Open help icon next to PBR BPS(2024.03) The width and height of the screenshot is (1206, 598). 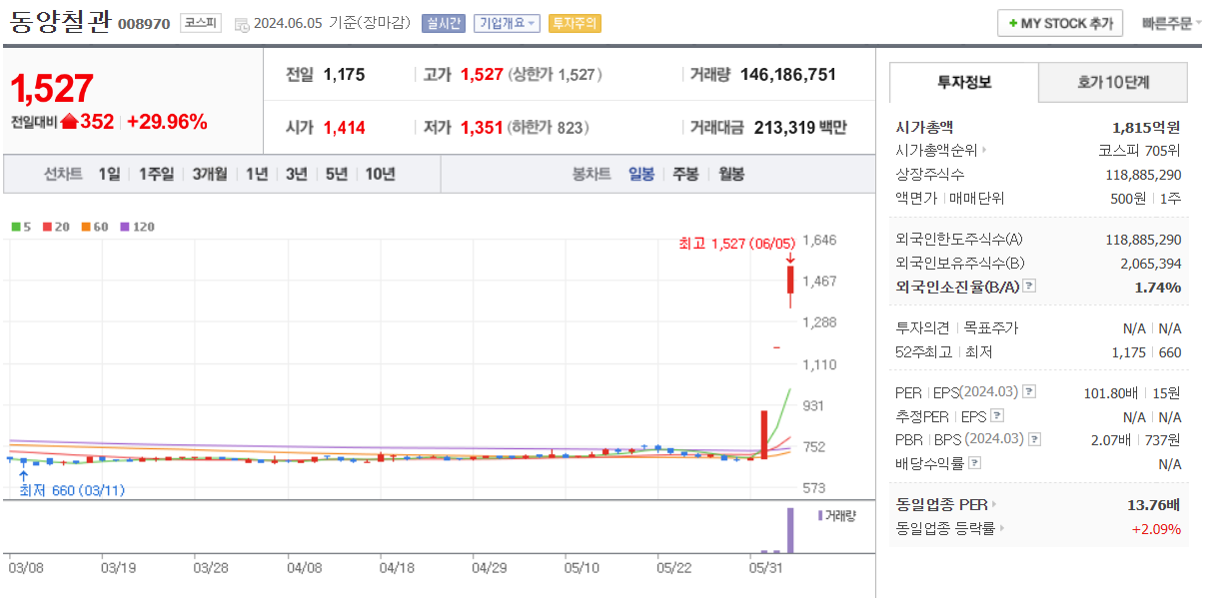pos(1034,439)
